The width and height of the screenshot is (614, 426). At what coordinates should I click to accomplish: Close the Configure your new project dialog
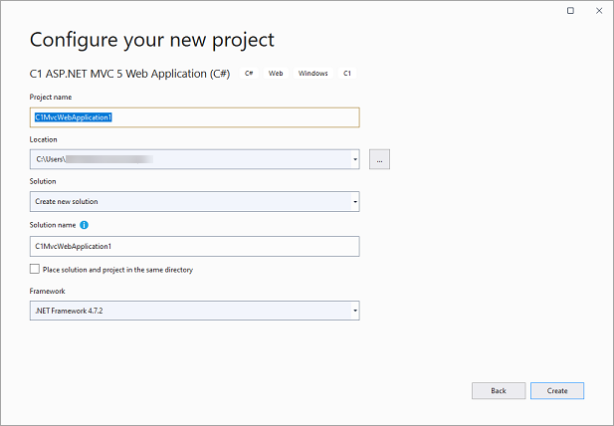pos(599,11)
